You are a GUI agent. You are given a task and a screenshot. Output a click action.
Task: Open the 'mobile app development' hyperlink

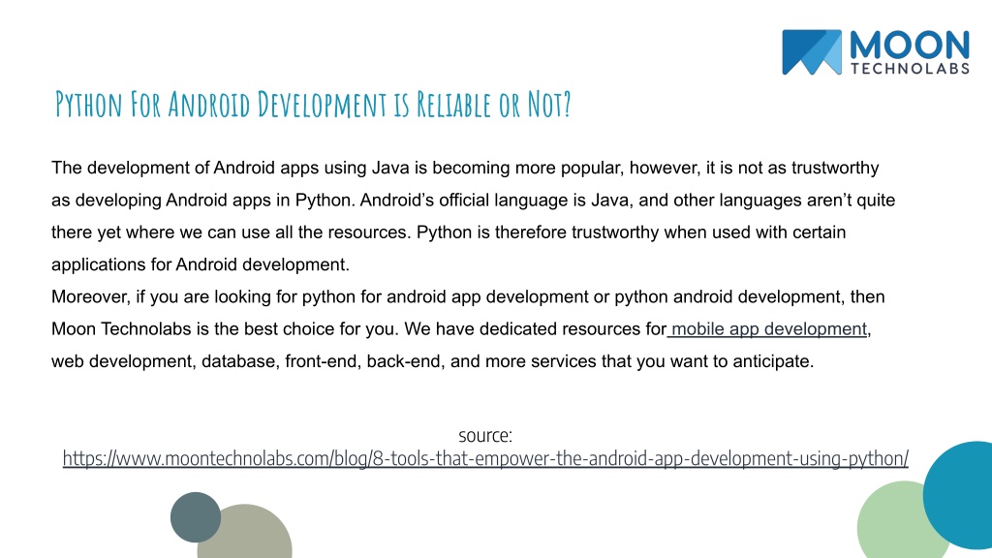coord(768,329)
